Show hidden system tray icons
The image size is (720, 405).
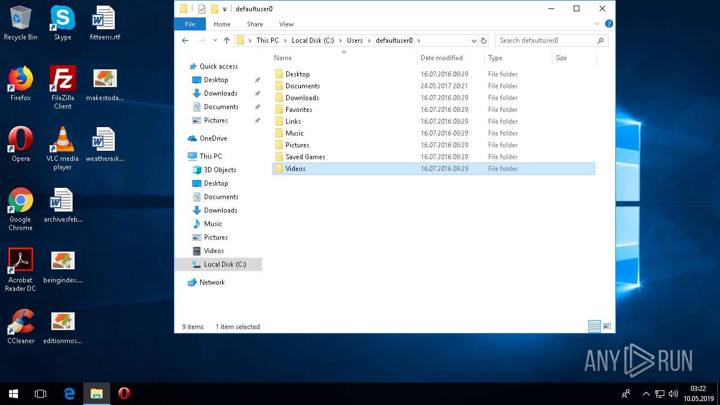[646, 394]
